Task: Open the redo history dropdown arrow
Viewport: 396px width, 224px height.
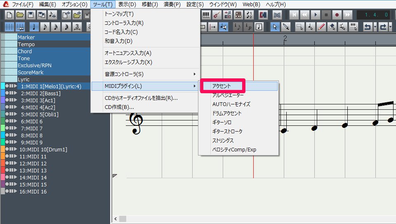Action: [391, 27]
